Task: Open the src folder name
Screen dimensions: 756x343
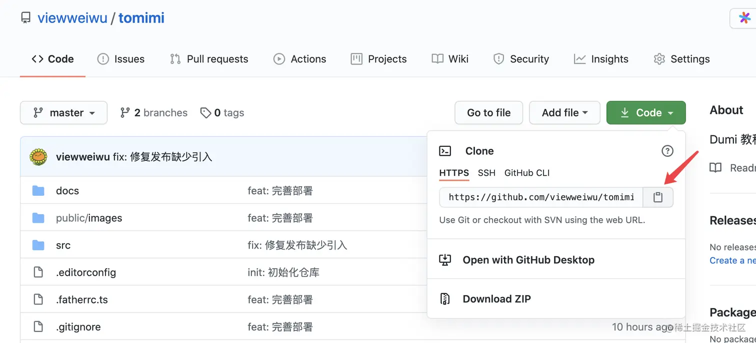Action: (x=63, y=245)
